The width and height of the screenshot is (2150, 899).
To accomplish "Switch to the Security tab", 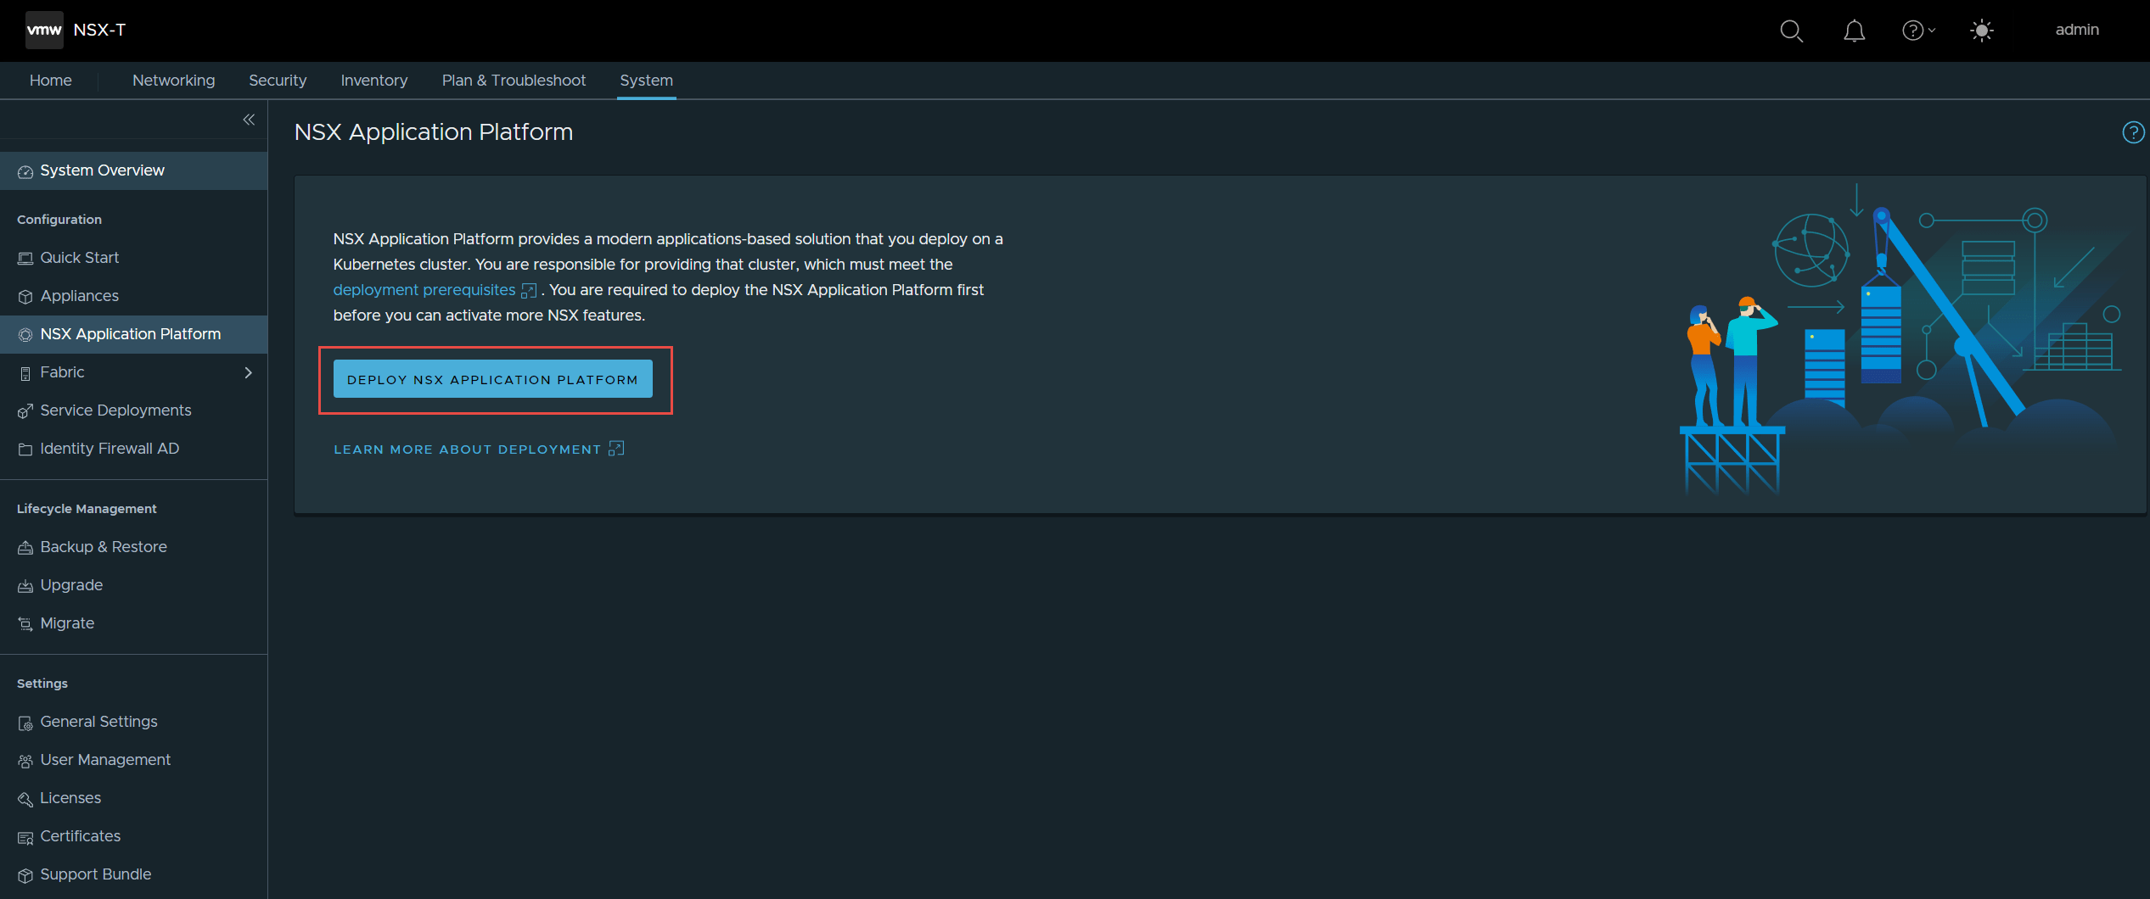I will click(x=278, y=81).
